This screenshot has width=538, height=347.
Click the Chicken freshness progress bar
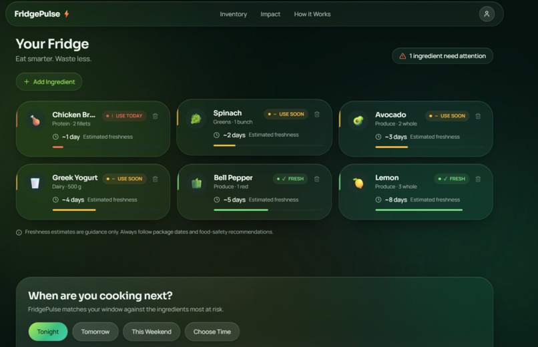106,147
